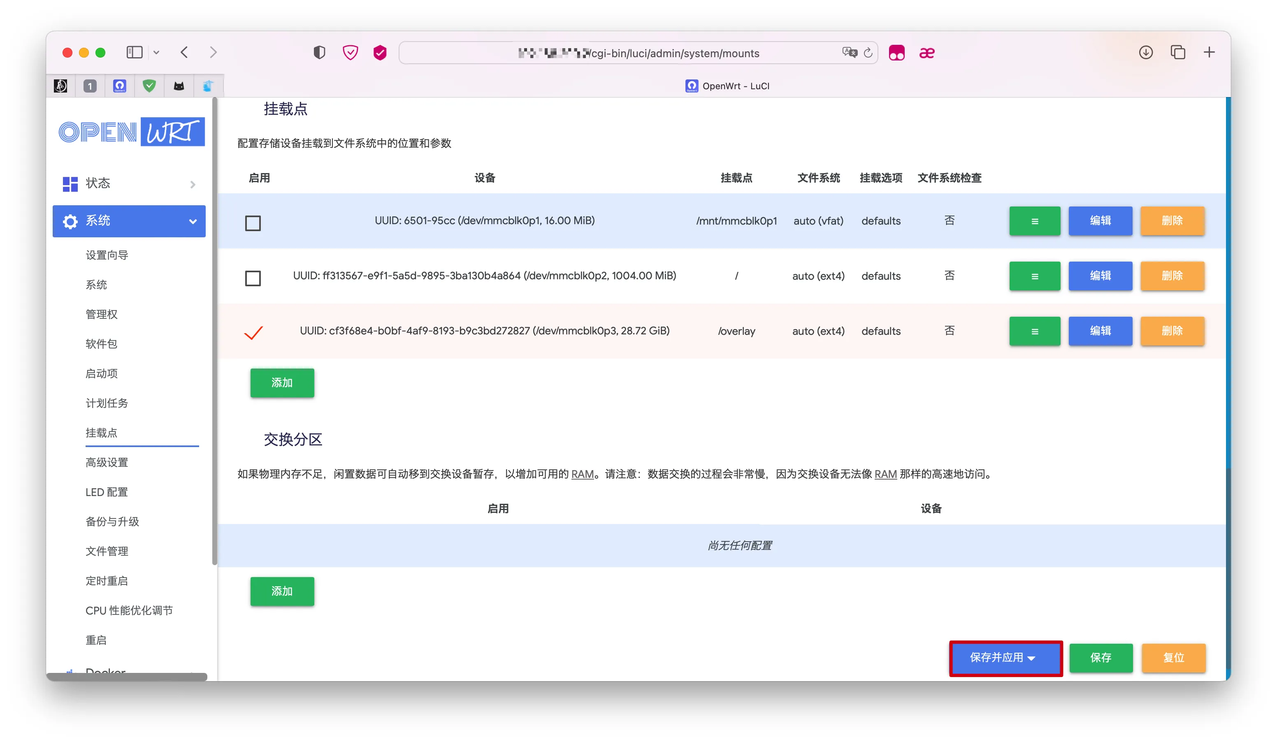Image resolution: width=1277 pixels, height=742 pixels.
Task: Expand the 状态 menu
Action: (x=129, y=183)
